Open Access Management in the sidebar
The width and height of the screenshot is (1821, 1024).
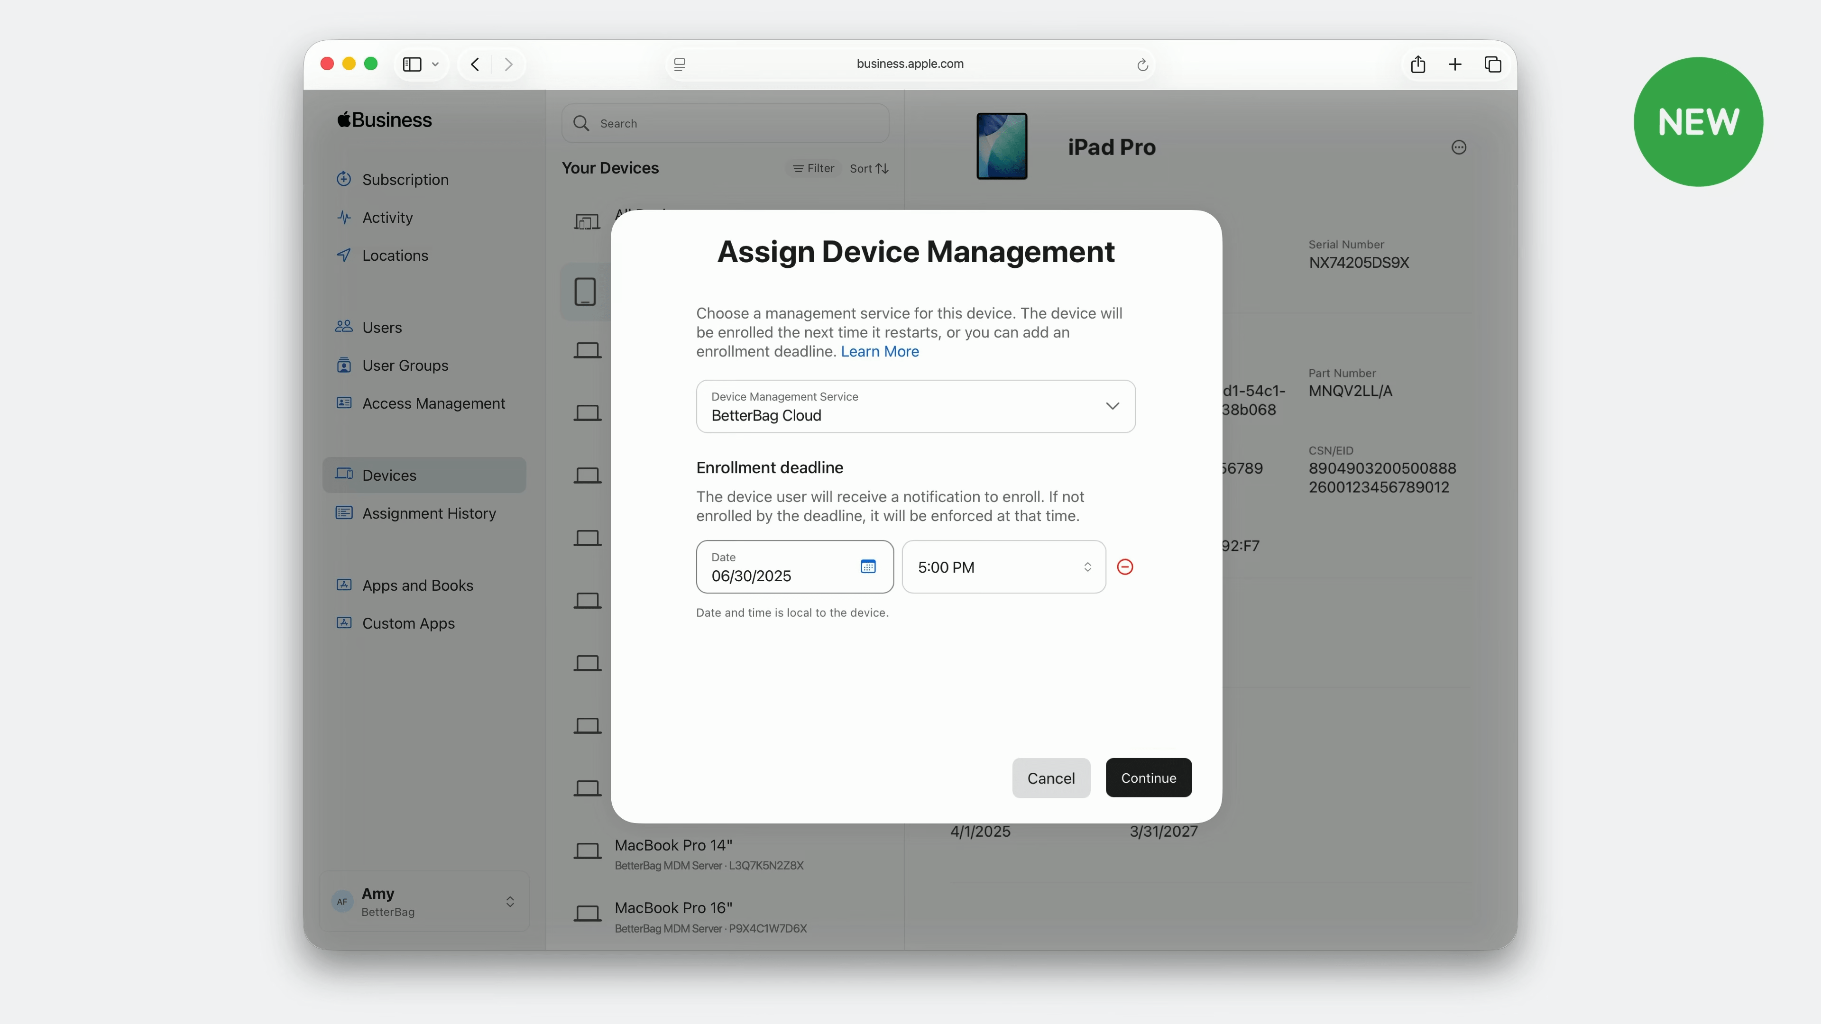(x=424, y=403)
